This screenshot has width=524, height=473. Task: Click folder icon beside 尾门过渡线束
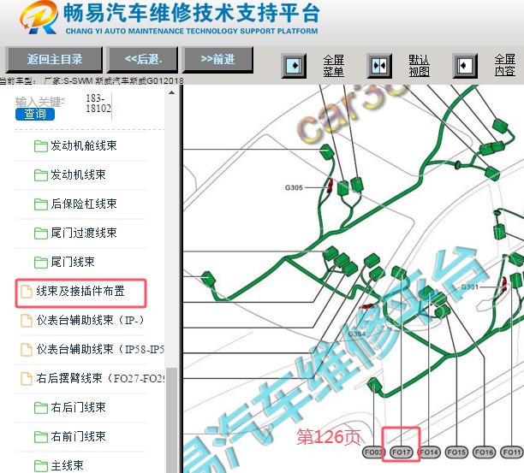coord(41,234)
